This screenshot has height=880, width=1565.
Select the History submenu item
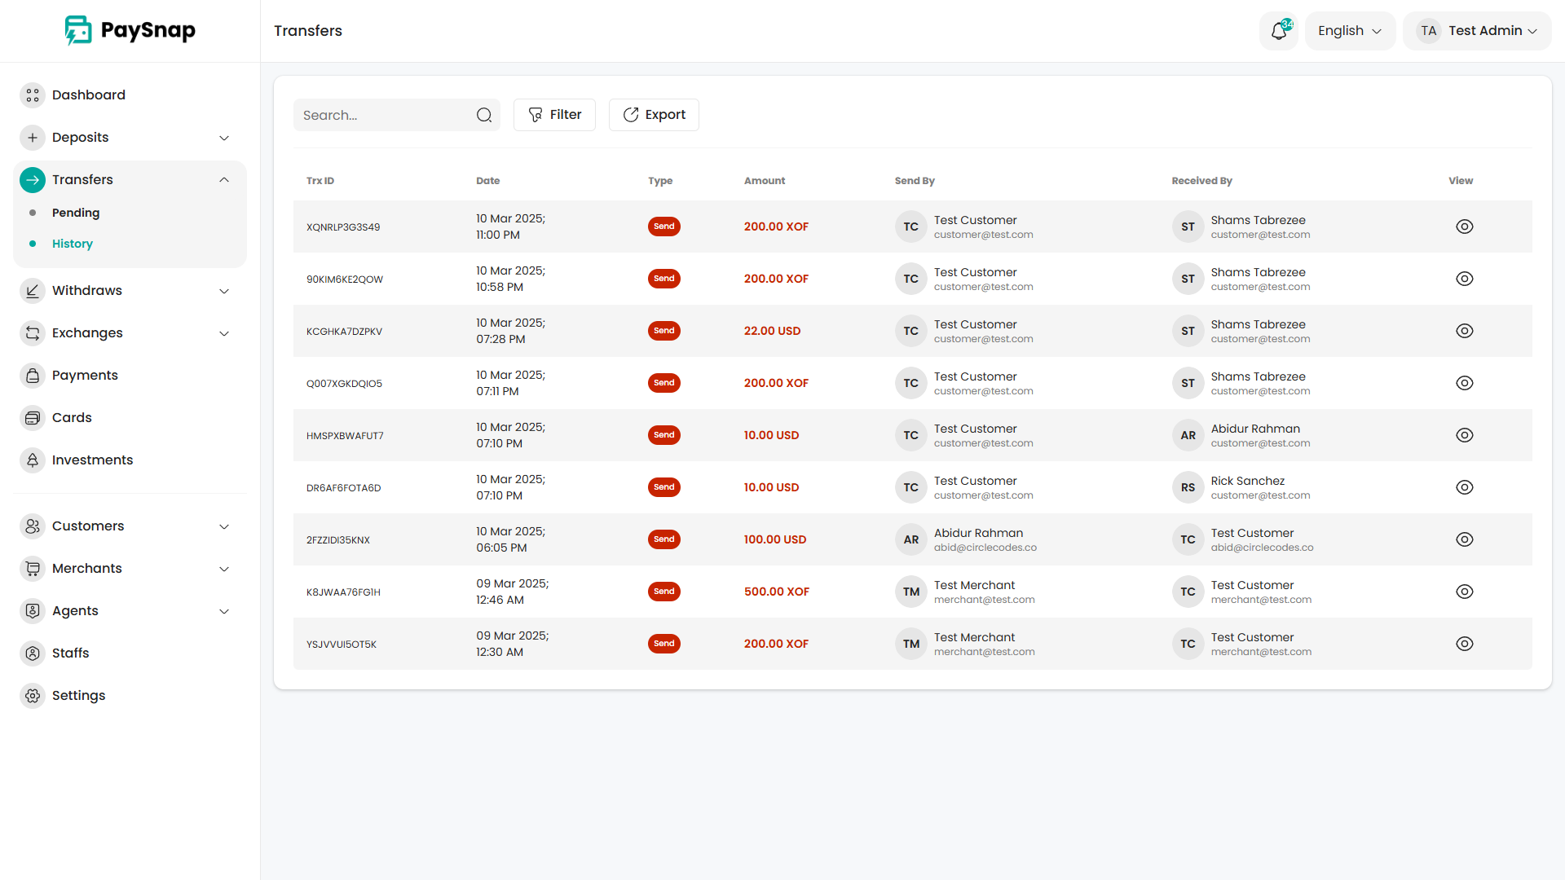pos(73,244)
